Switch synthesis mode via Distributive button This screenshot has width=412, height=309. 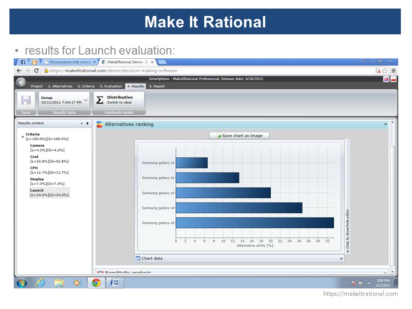click(x=119, y=100)
